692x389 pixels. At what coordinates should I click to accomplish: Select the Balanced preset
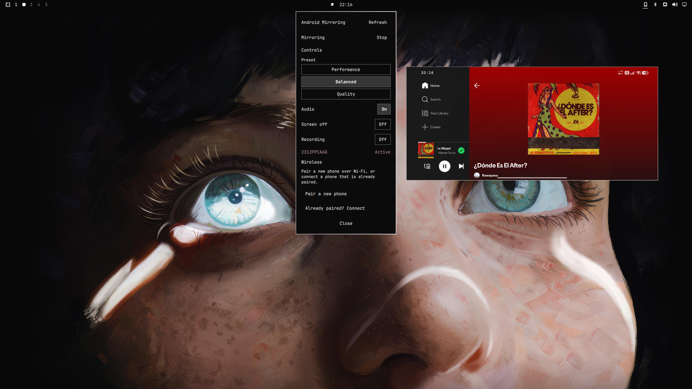pyautogui.click(x=346, y=82)
